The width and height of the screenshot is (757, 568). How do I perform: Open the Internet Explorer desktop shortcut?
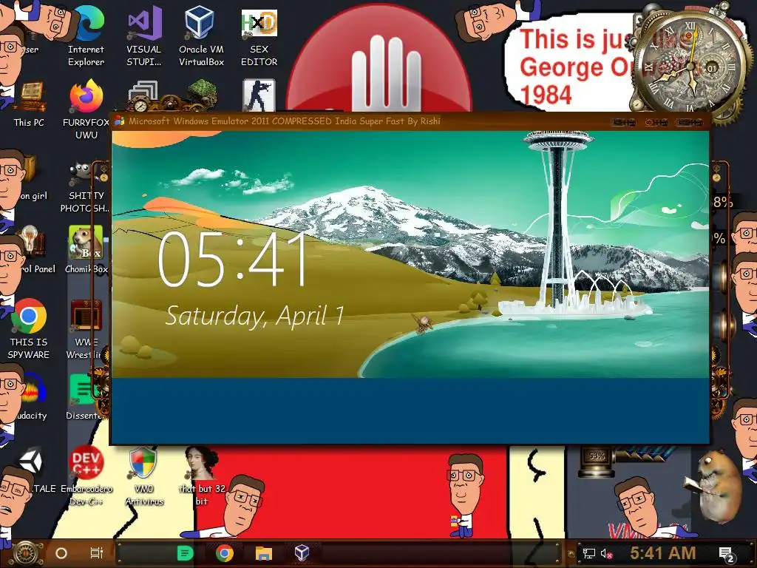coord(86,36)
